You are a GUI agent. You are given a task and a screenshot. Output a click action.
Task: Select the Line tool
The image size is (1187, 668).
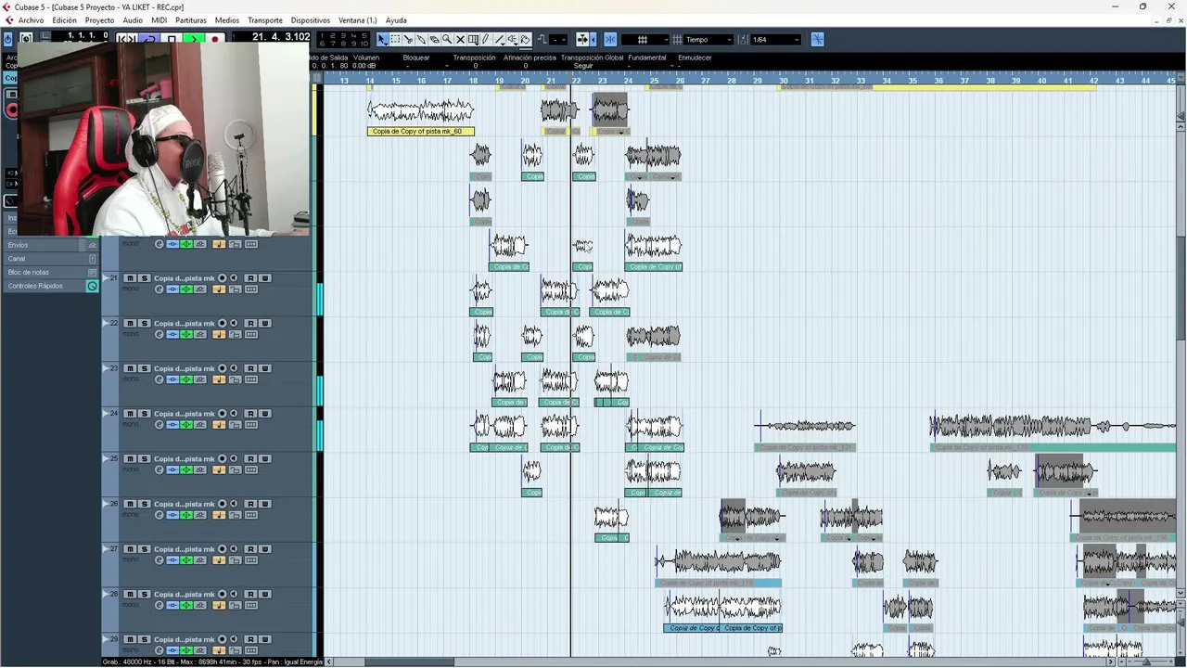(x=500, y=39)
